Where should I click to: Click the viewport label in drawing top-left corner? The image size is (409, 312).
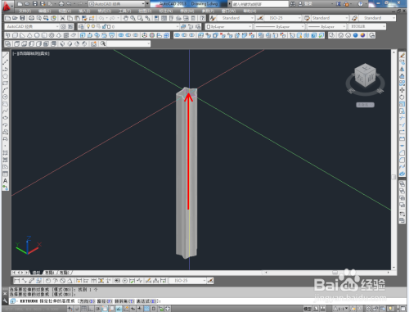[31, 53]
